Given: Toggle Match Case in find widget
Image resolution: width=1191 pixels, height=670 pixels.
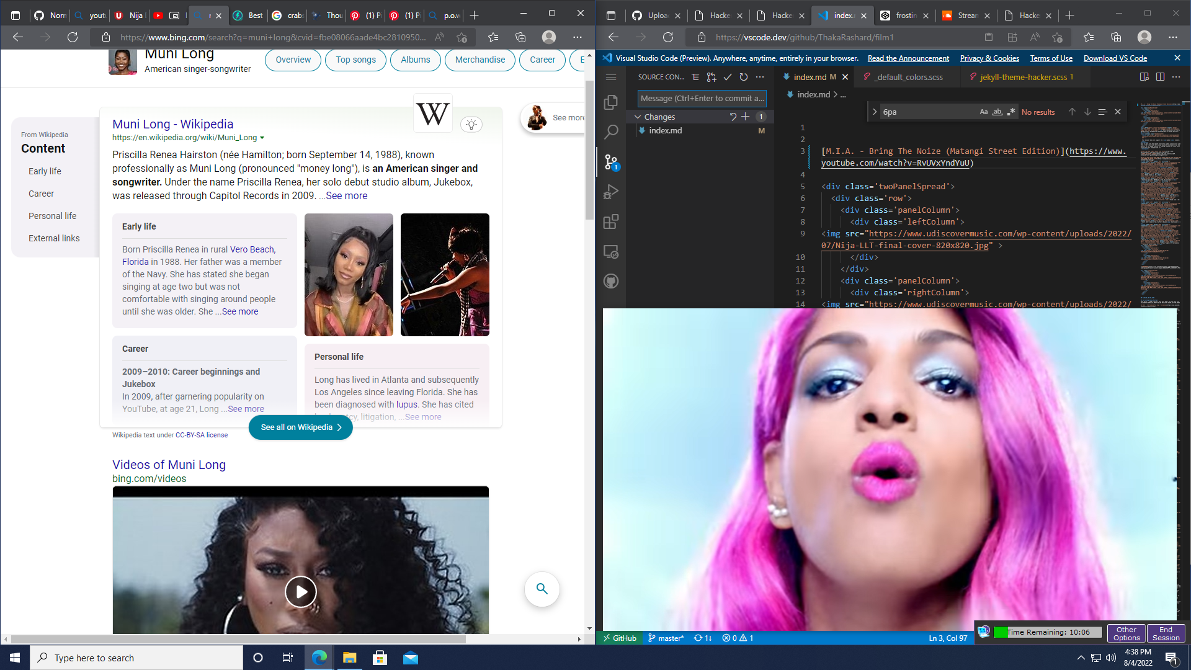Looking at the screenshot, I should click(984, 112).
